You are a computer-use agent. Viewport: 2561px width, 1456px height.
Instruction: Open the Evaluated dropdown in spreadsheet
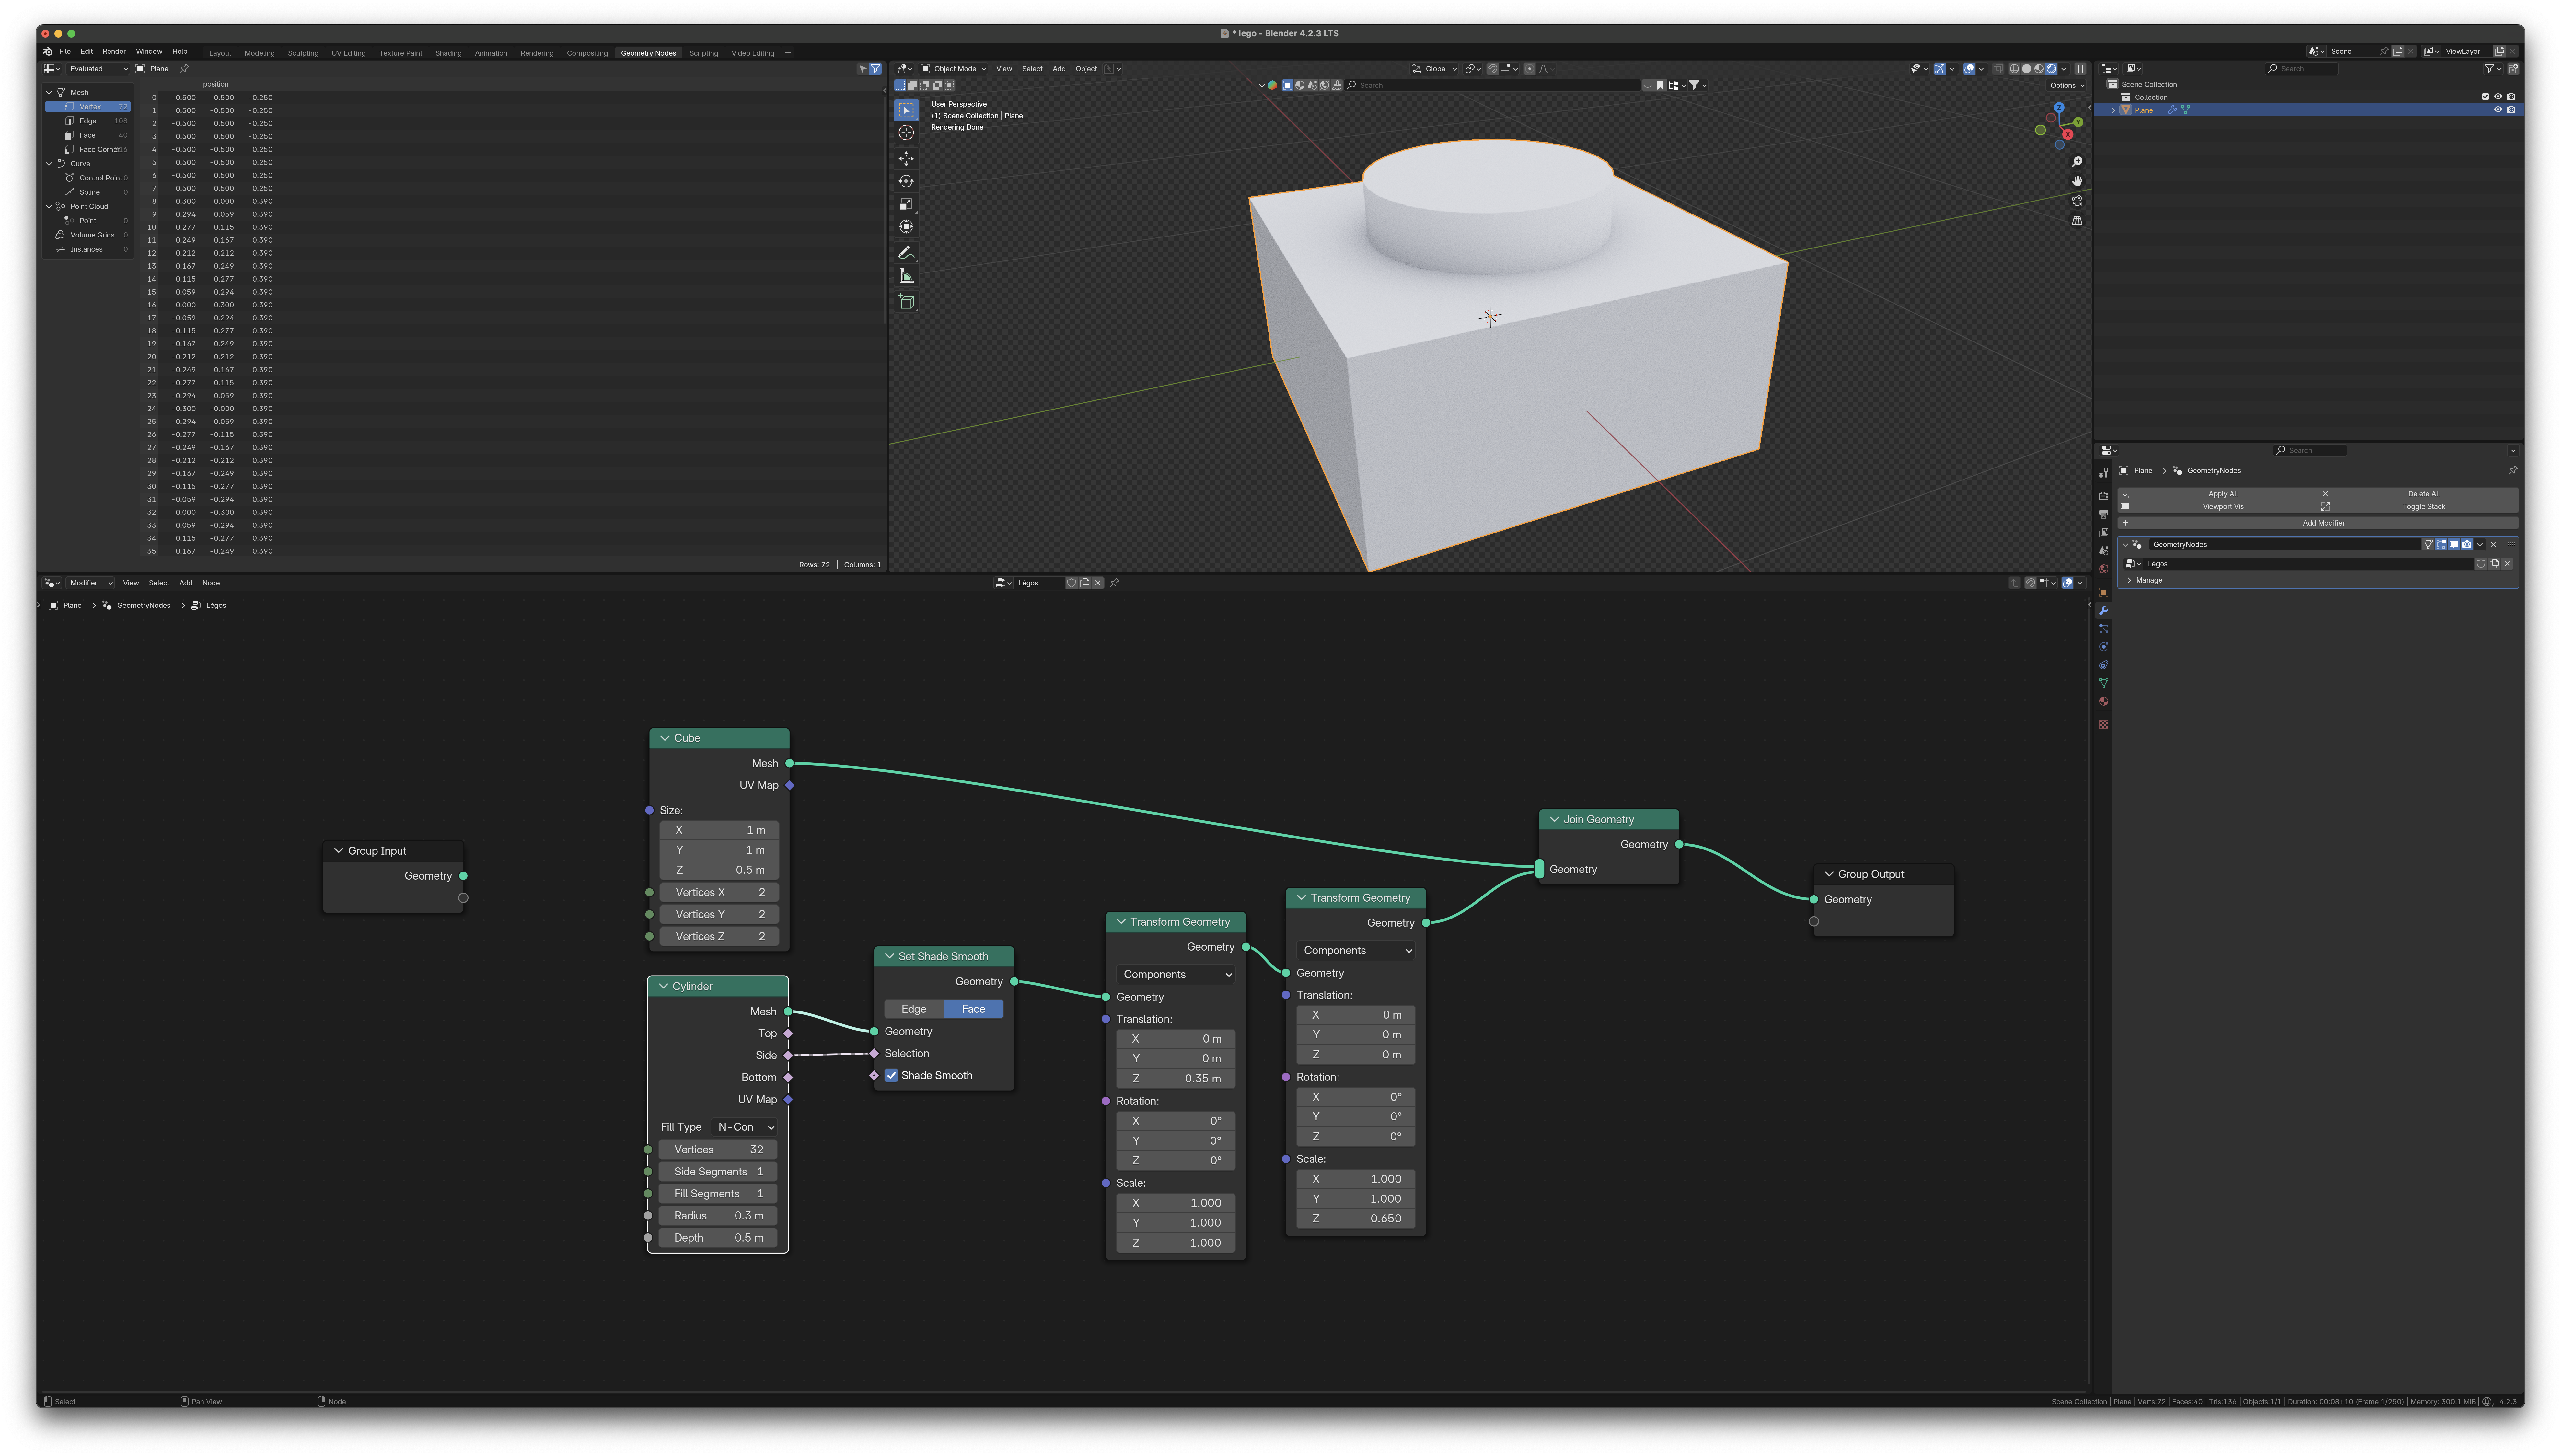tap(98, 69)
